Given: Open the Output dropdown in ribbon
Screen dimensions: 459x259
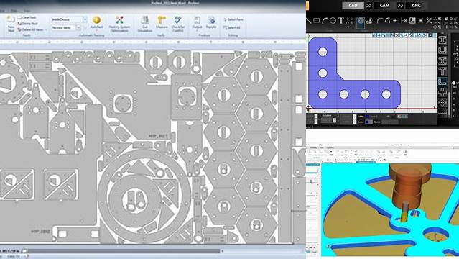Looking at the screenshot, I should [x=197, y=24].
